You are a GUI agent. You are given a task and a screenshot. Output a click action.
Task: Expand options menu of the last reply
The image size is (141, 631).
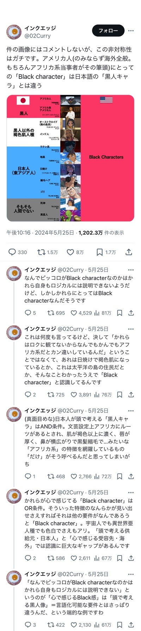tap(131, 574)
